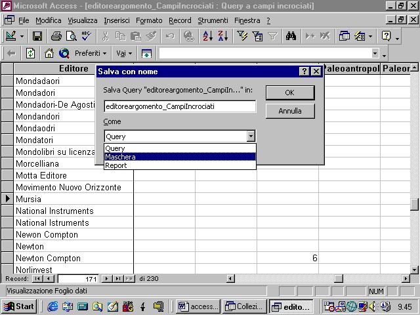Run the spelling check ABC icon

[x=86, y=36]
